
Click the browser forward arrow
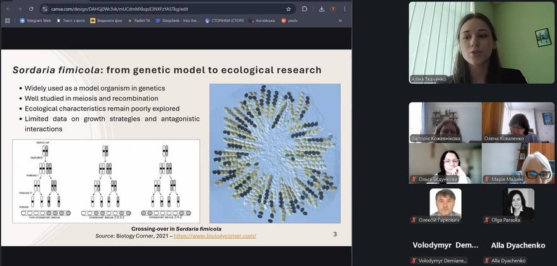19,9
